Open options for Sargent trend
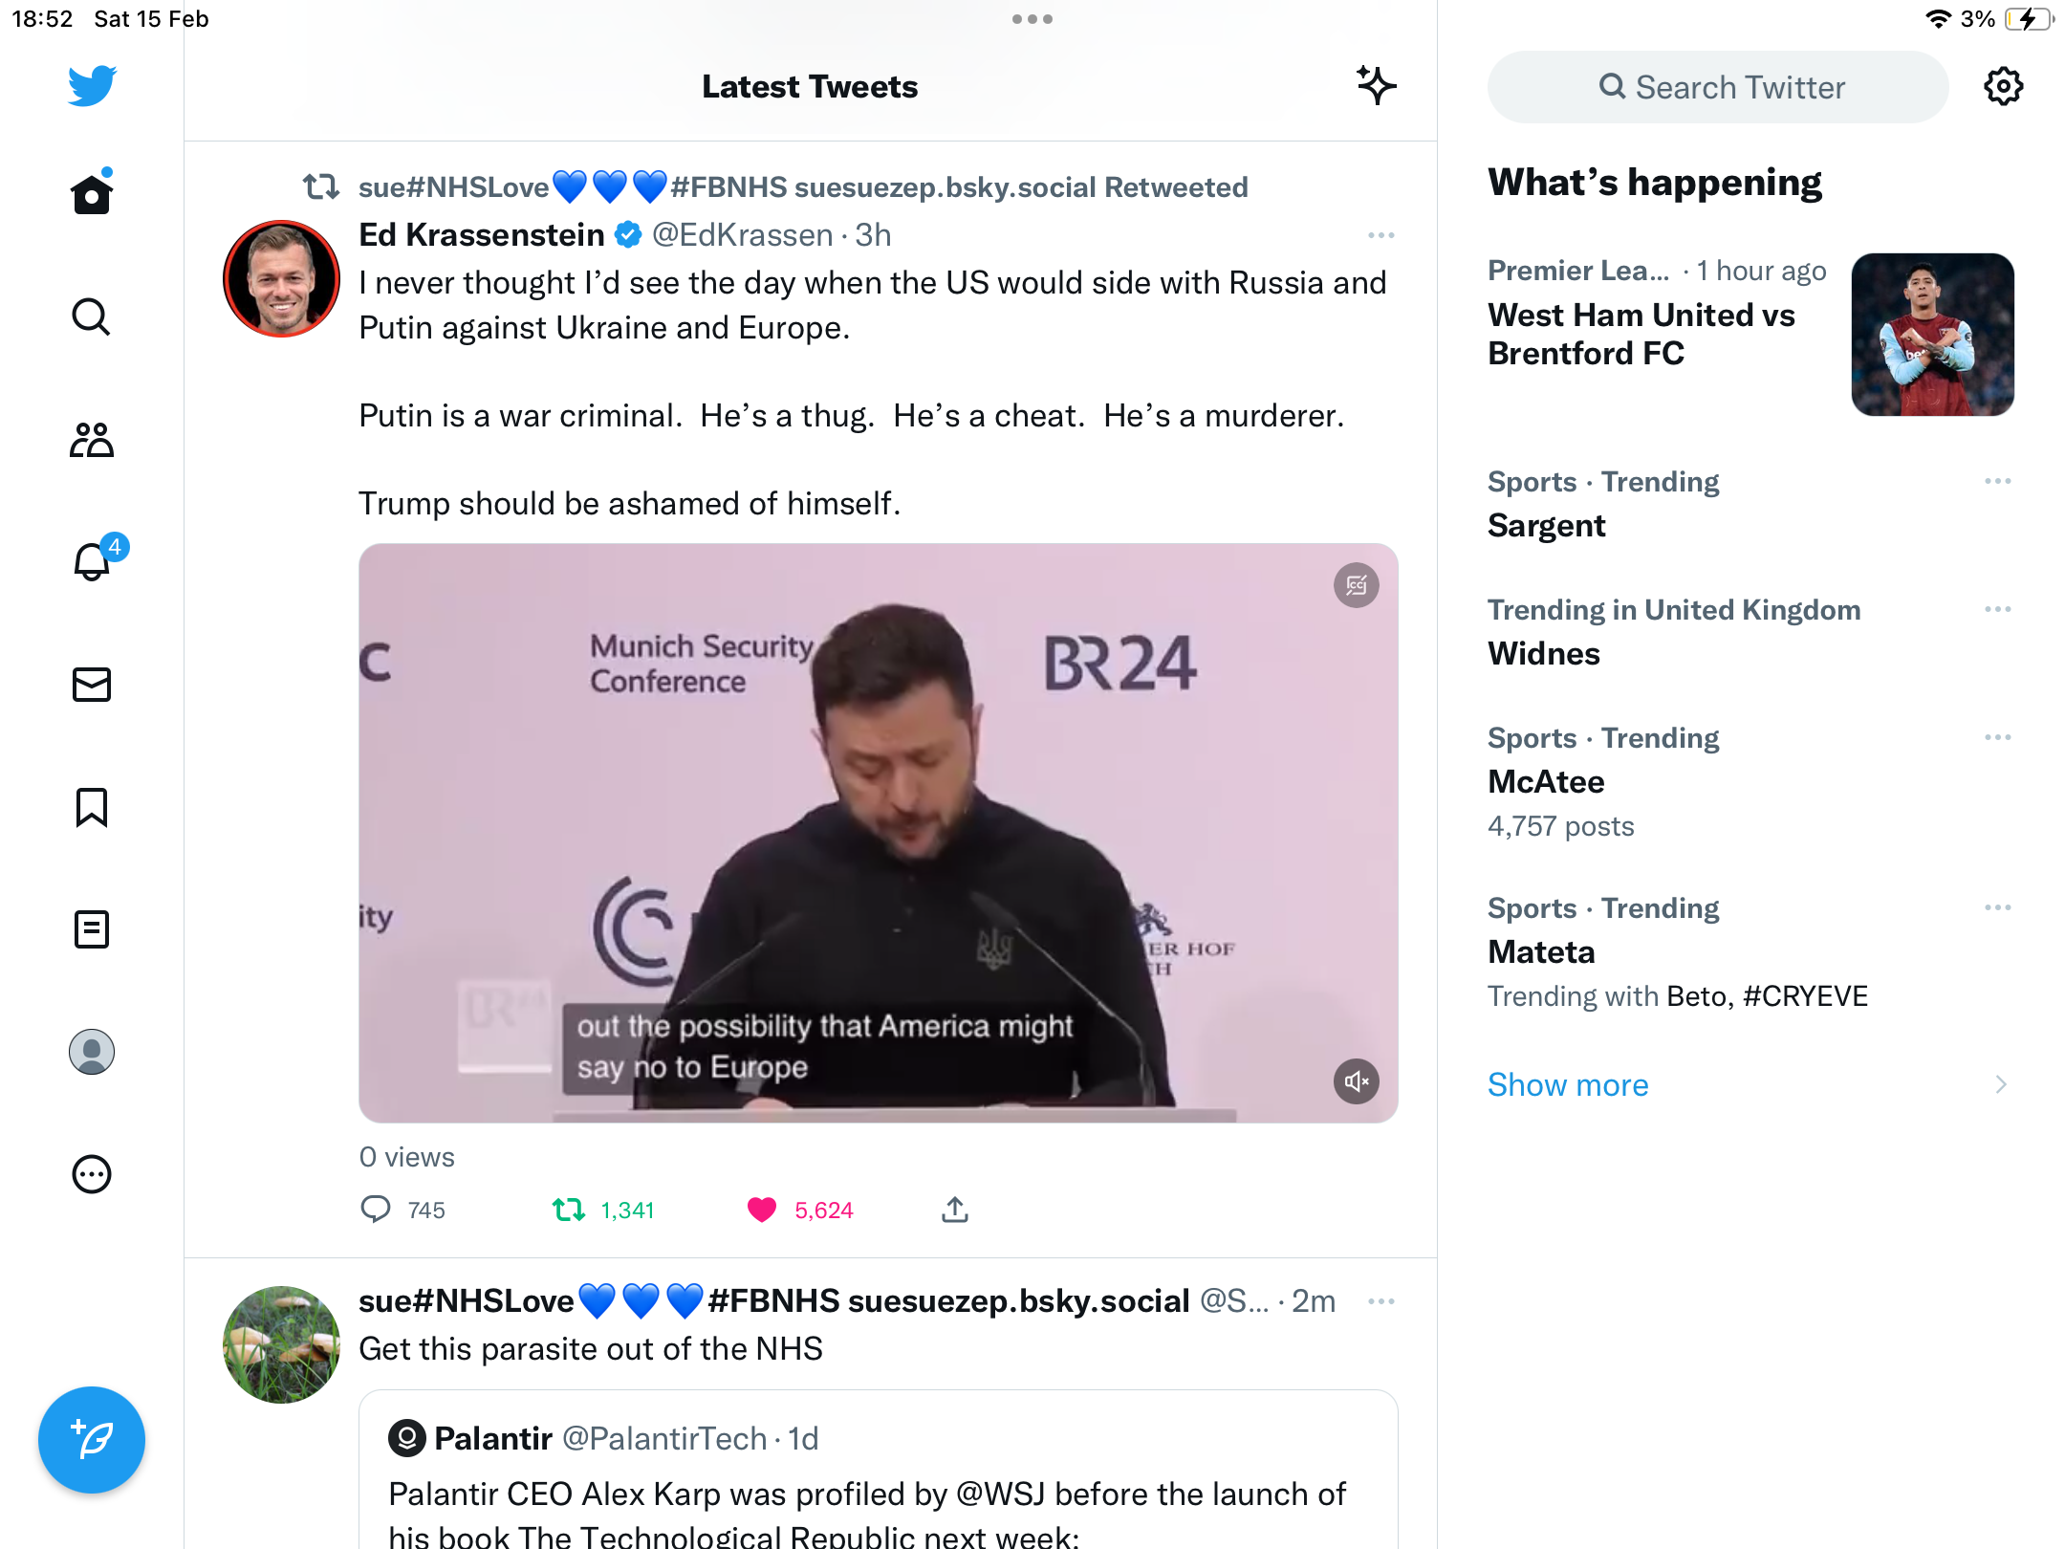Screen dimensions: 2065x1549 pyautogui.click(x=1997, y=481)
